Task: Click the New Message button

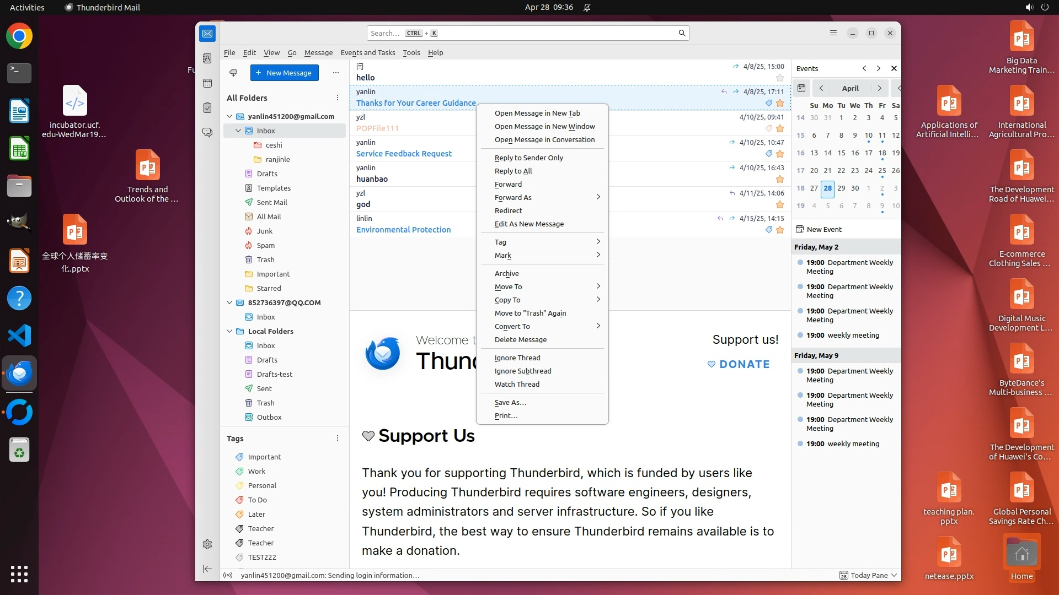Action: [x=284, y=73]
